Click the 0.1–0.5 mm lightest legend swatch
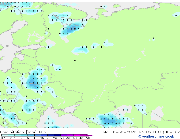Viewport: 180px width, 139px height. [x=5, y=135]
